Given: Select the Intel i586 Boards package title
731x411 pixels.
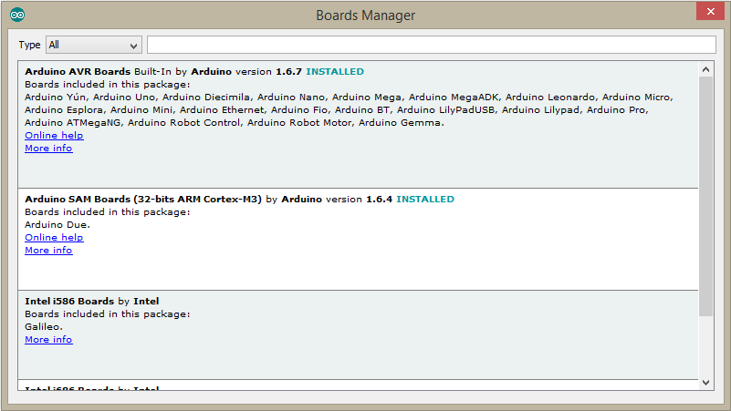Looking at the screenshot, I should 69,301.
